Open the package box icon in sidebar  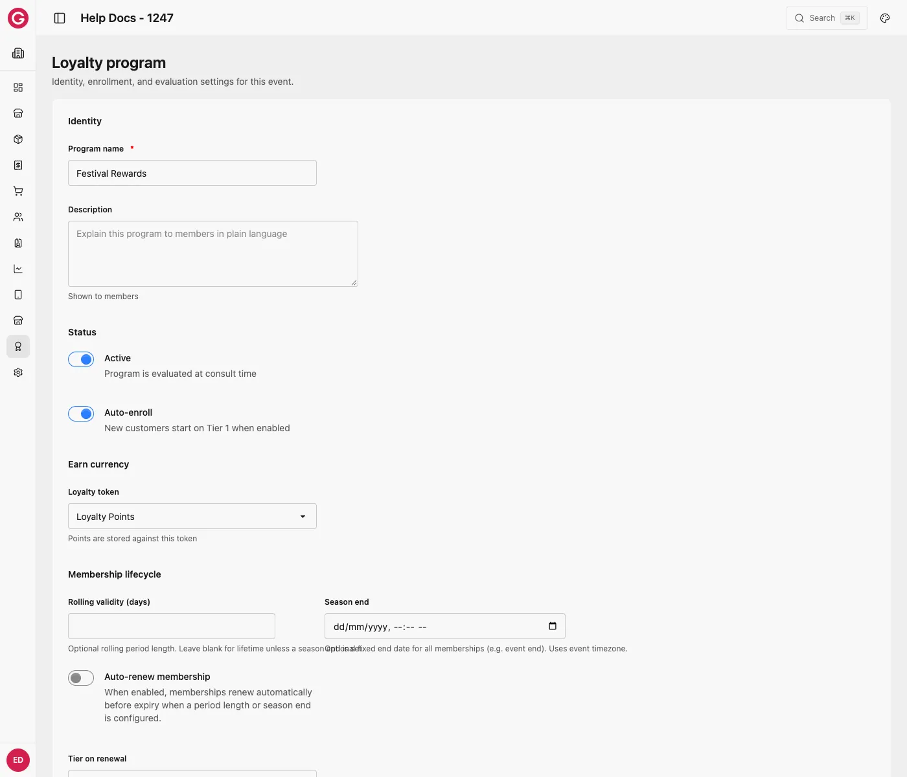click(x=18, y=139)
